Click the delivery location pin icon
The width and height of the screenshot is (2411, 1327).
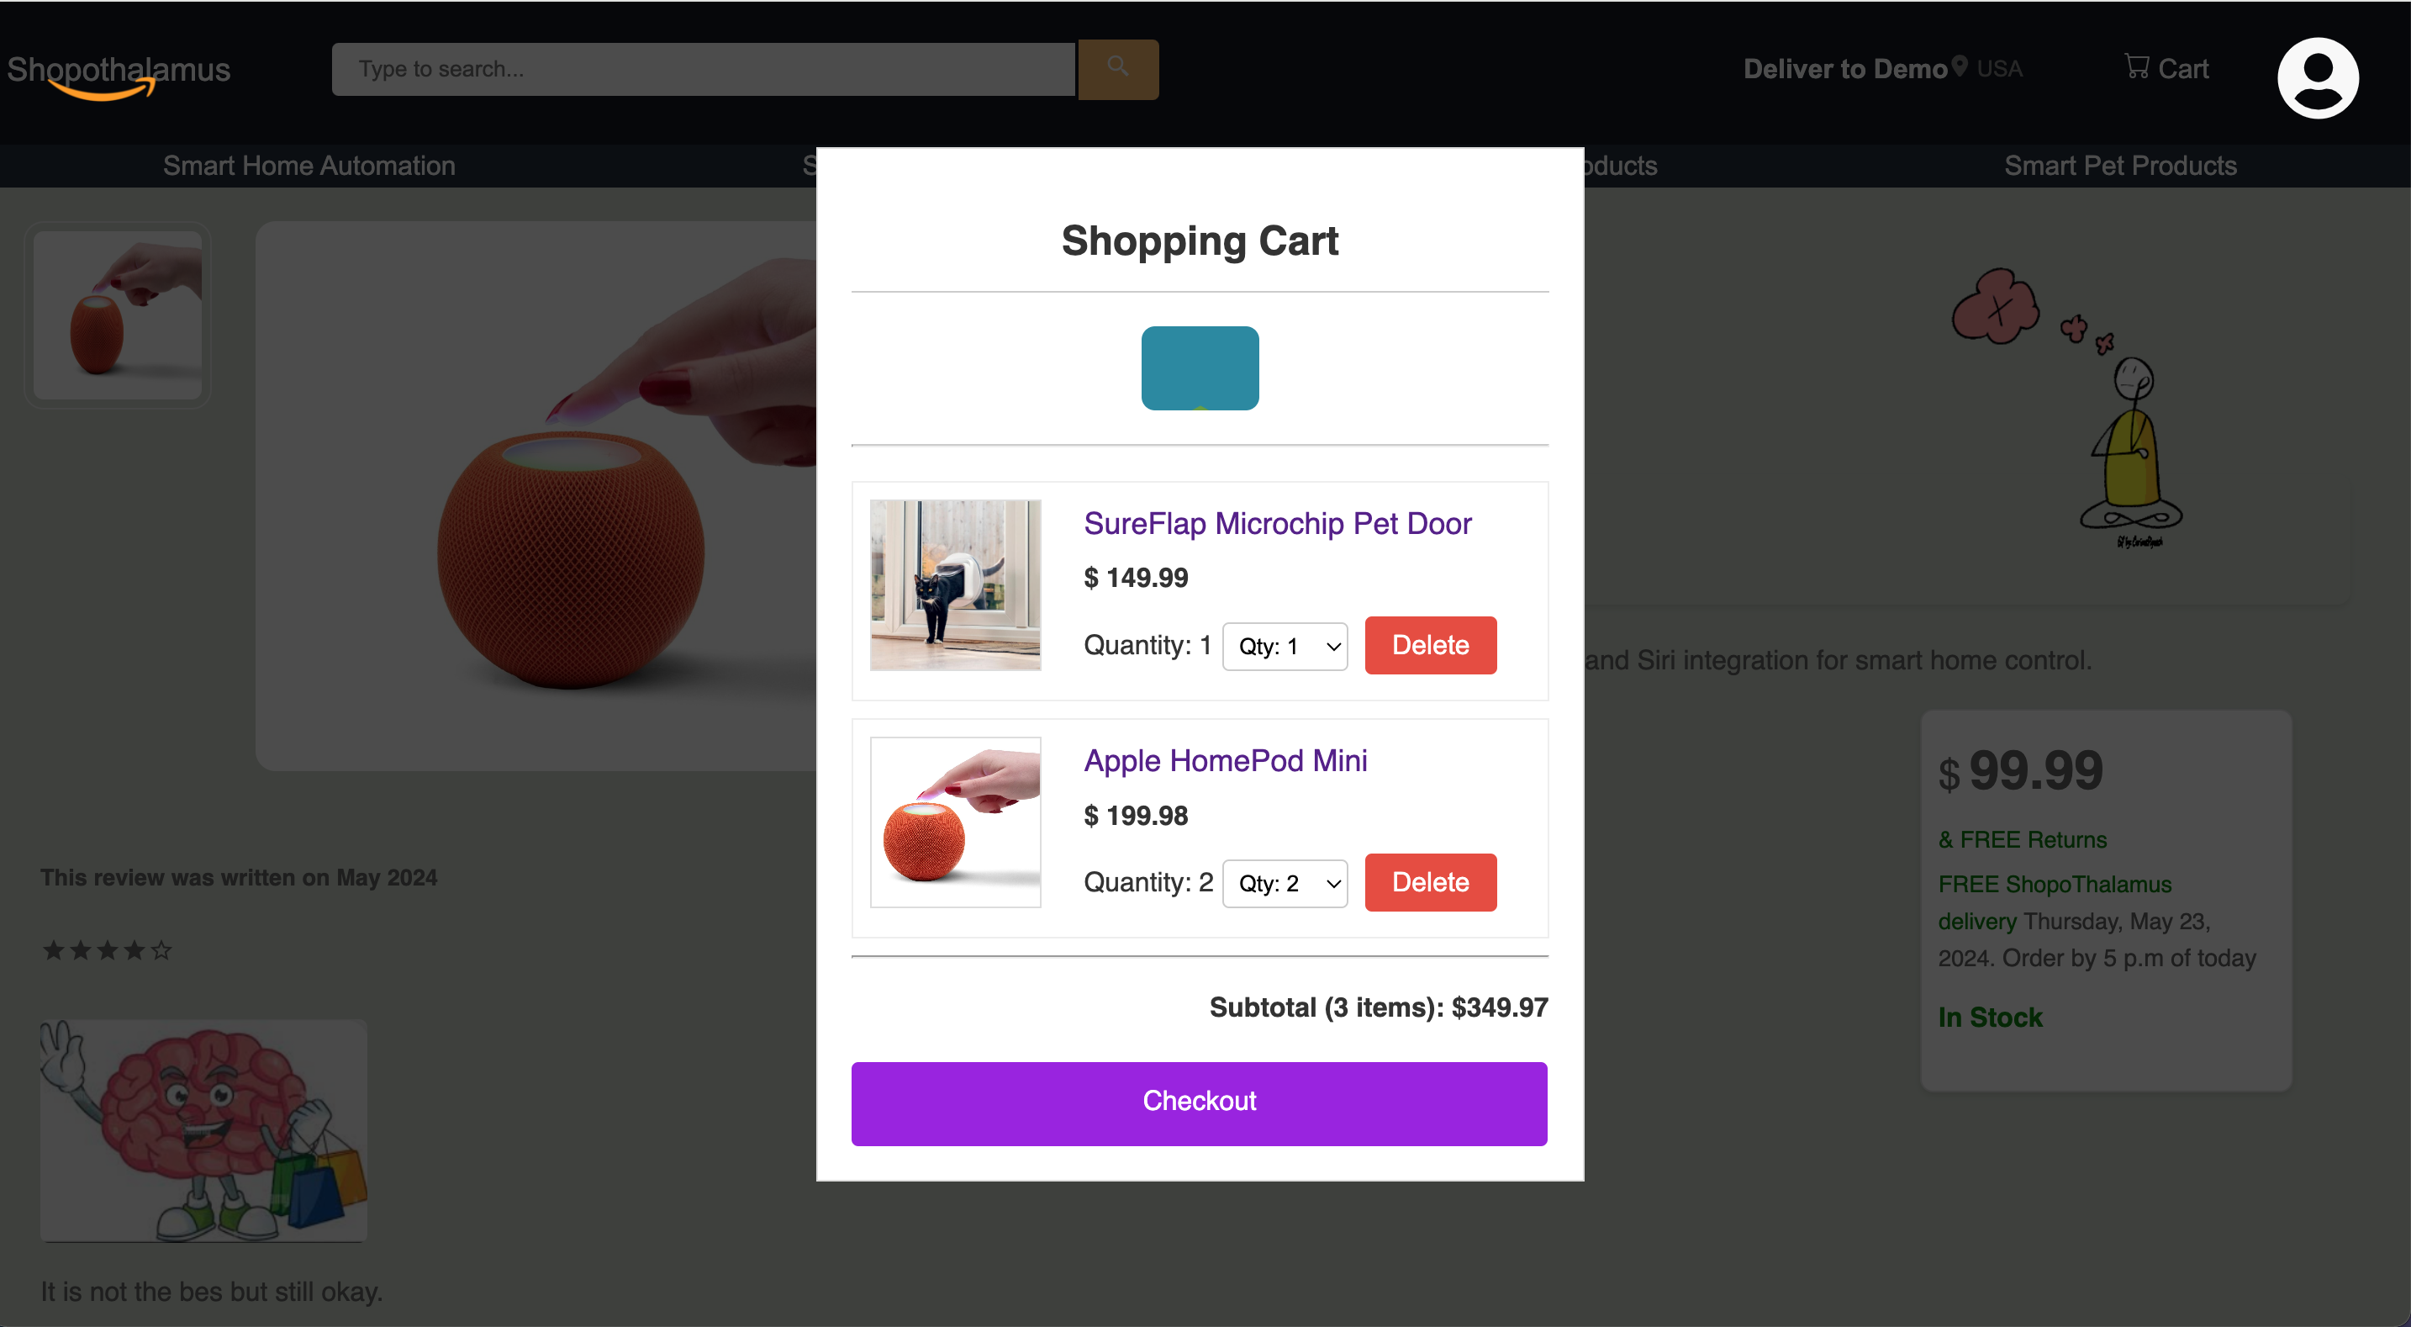click(x=1959, y=66)
